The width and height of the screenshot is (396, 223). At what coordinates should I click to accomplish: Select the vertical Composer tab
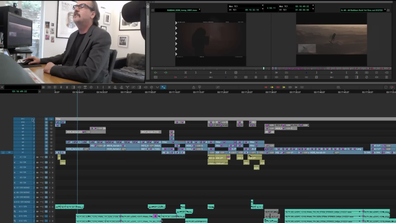tap(148, 21)
